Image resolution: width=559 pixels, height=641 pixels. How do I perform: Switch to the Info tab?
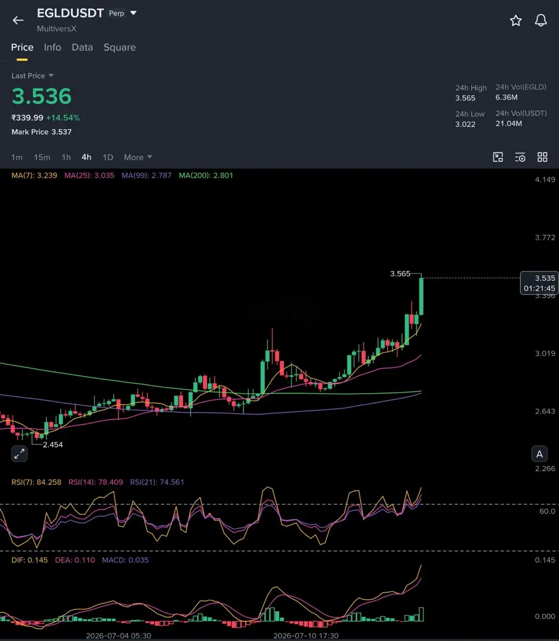coord(52,47)
